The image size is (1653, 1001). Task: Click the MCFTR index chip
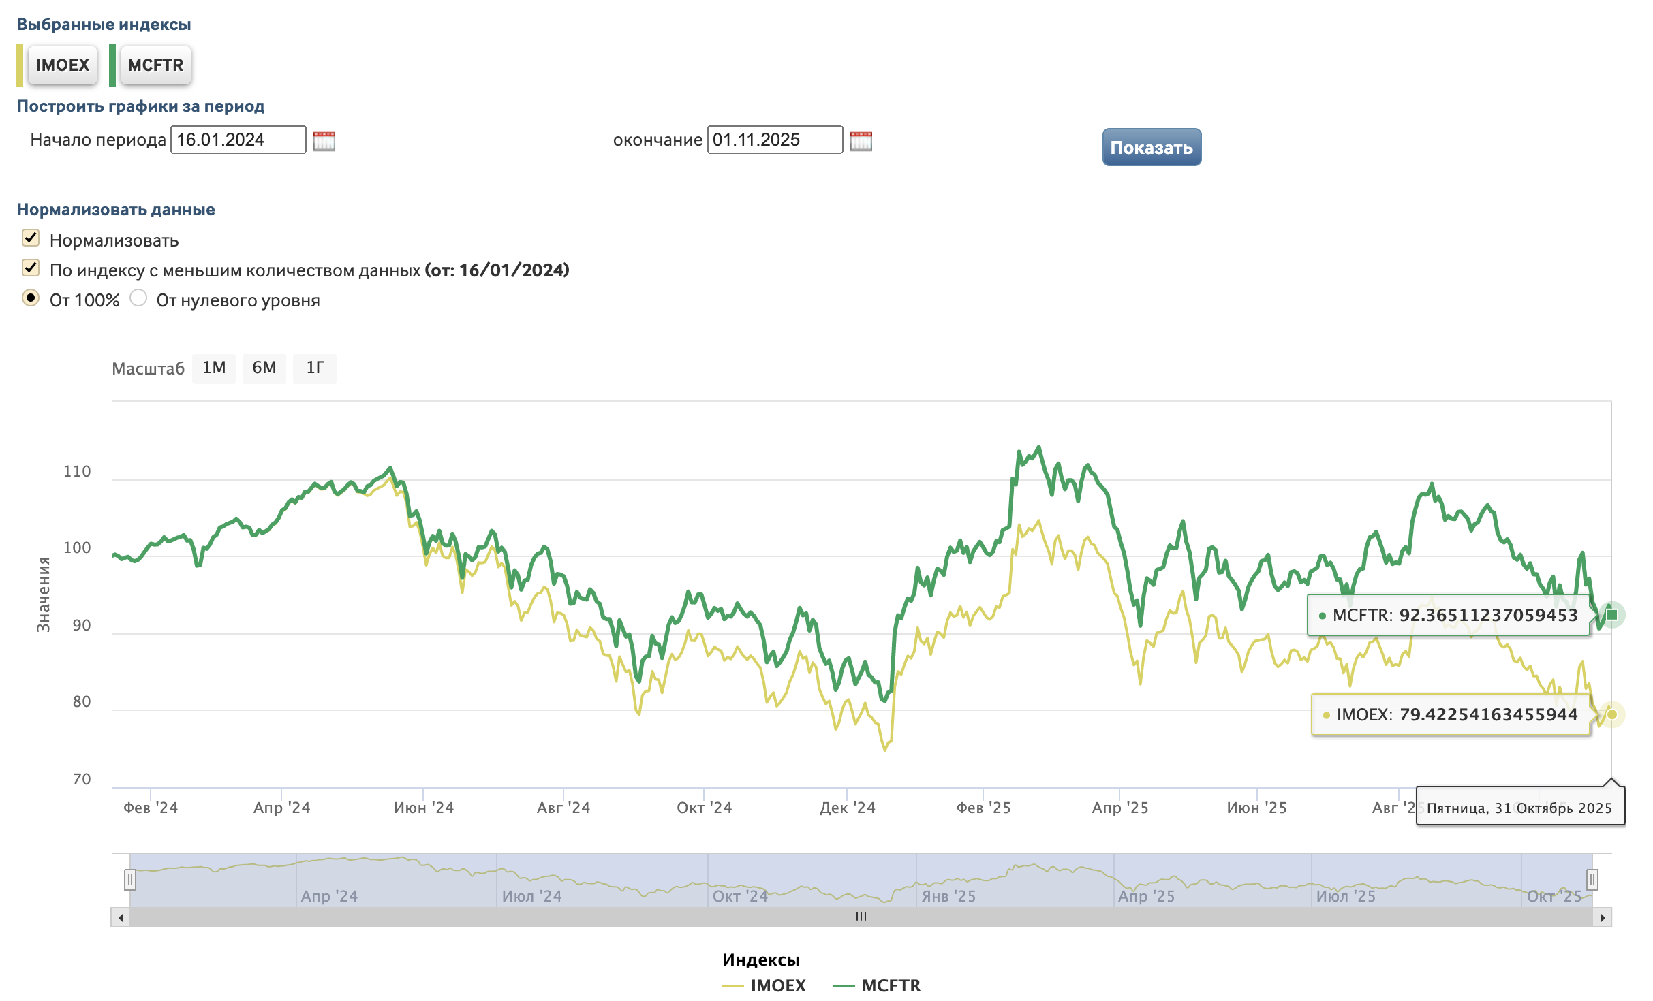(155, 65)
